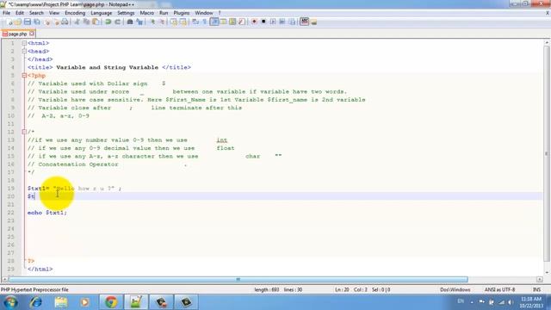Image resolution: width=551 pixels, height=310 pixels.
Task: Open the Plugins menu
Action: [x=182, y=13]
